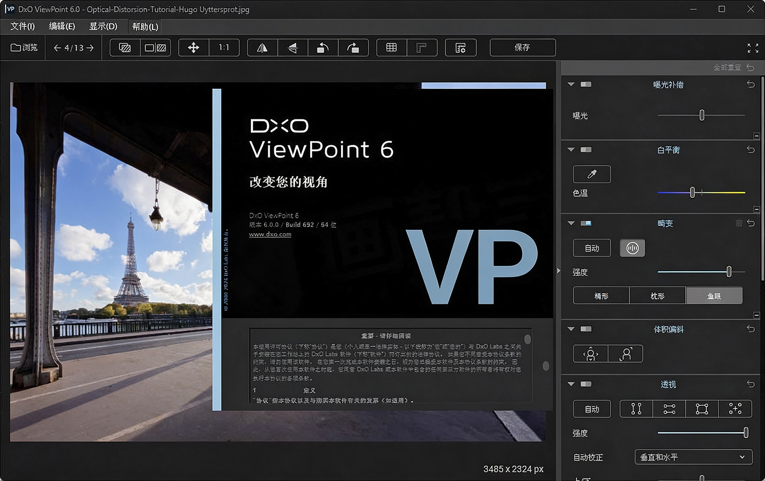Toggle the guides overlay icon

[422, 47]
